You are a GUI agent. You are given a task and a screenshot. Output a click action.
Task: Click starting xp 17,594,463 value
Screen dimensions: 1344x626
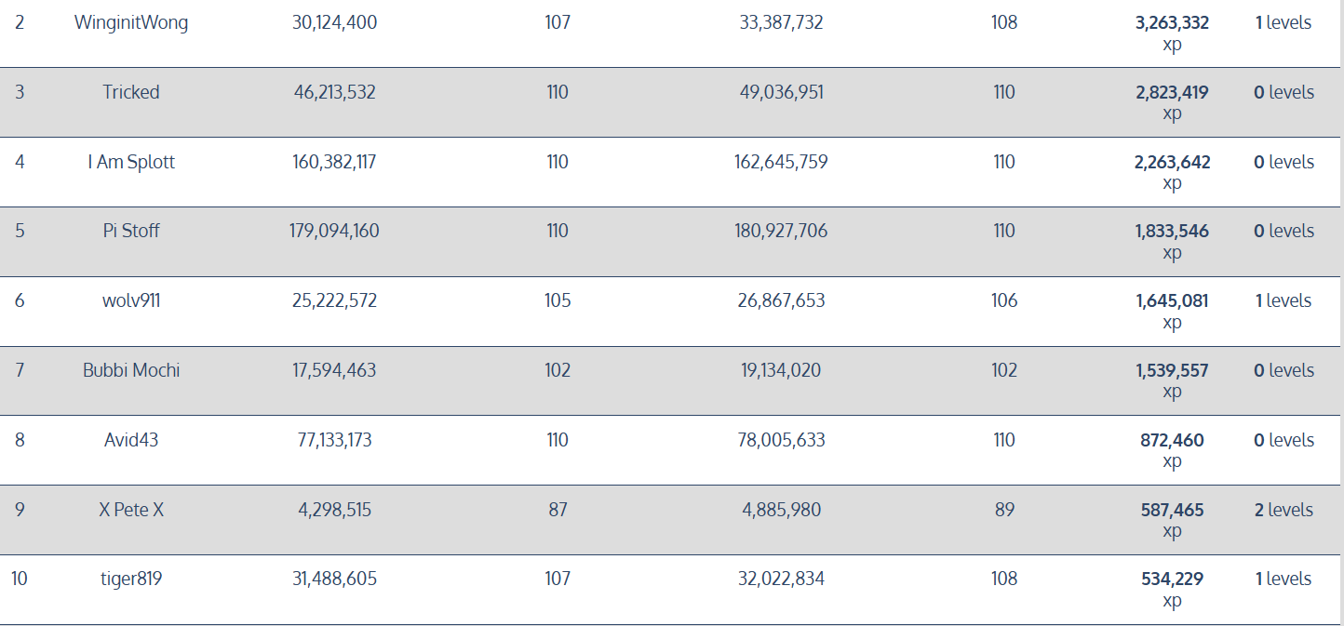coord(334,370)
